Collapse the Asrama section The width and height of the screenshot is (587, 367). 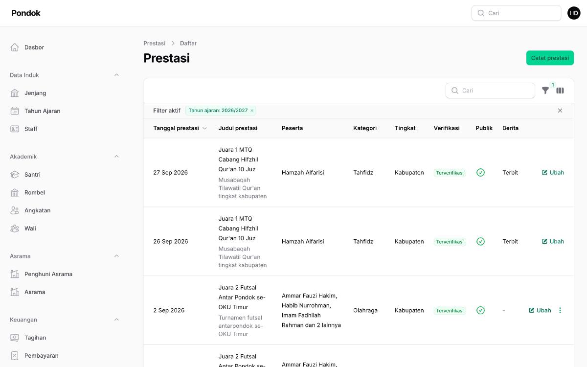116,256
